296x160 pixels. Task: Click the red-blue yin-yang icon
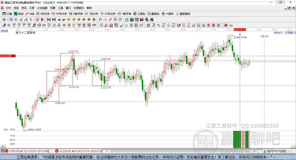pyautogui.click(x=226, y=25)
